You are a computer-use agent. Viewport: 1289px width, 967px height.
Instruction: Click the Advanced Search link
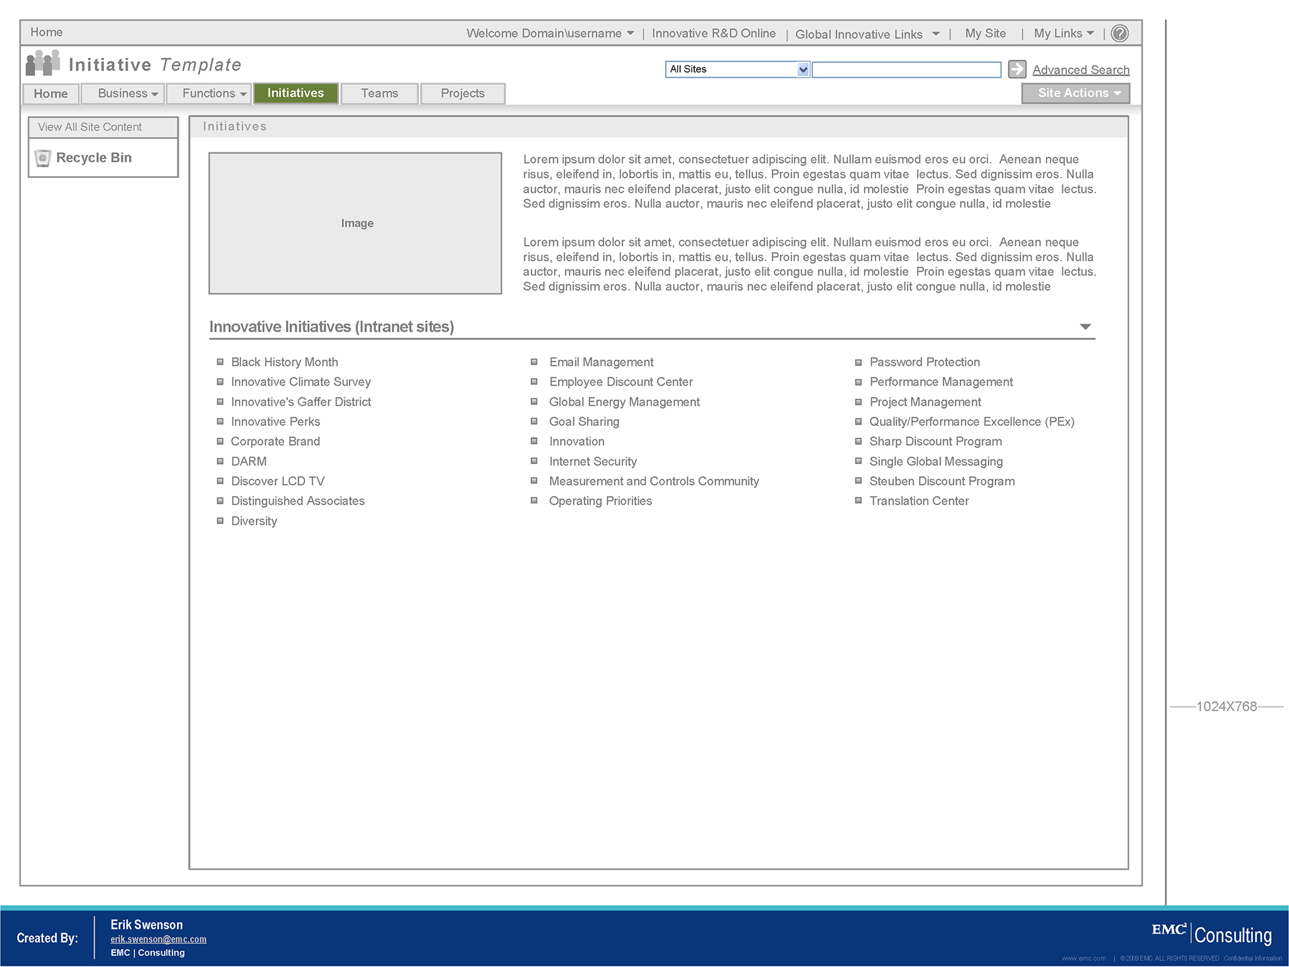pyautogui.click(x=1080, y=70)
